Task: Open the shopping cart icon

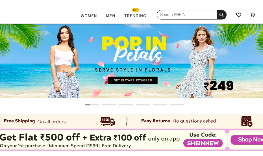Action: coord(253,15)
